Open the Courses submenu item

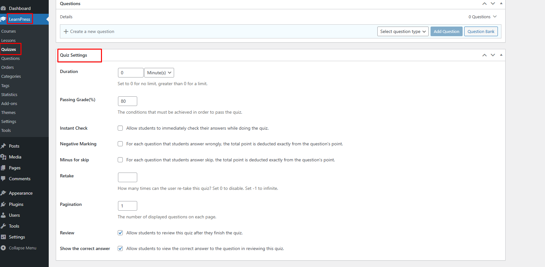(9, 31)
